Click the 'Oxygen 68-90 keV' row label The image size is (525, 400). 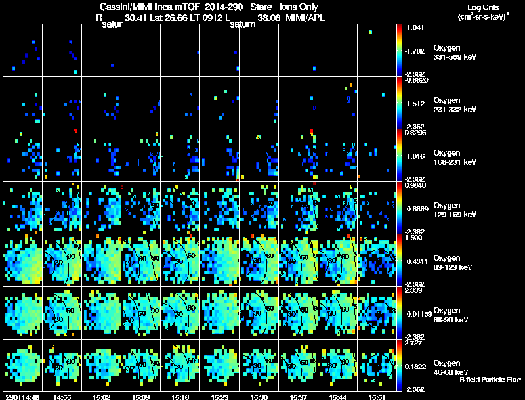tap(451, 315)
